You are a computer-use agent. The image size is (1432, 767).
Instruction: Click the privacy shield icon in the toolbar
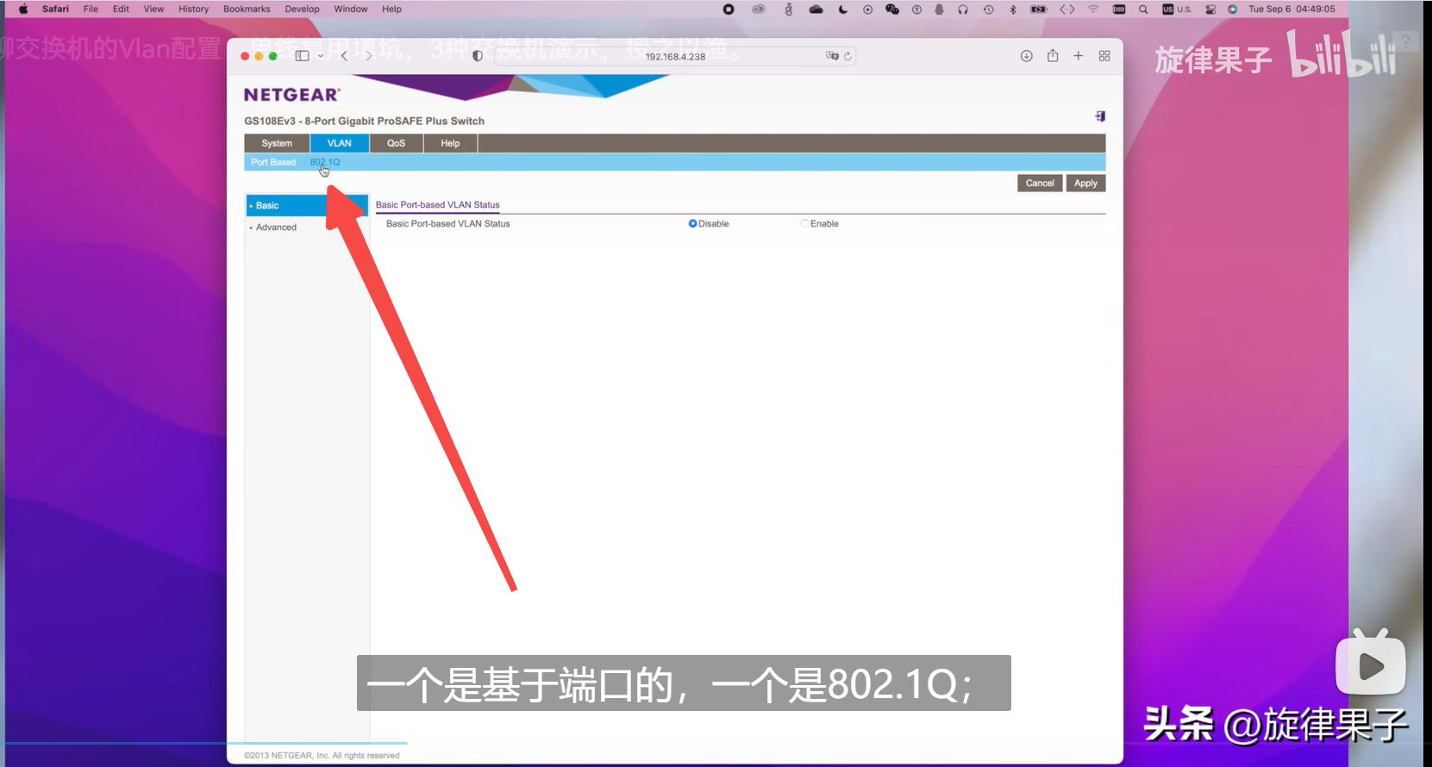478,56
